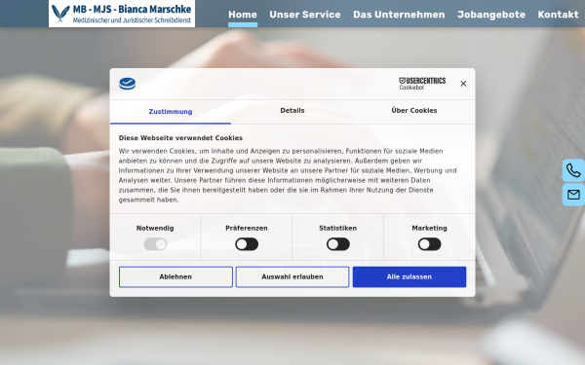Go to the Home menu item
Viewport: 585px width, 365px height.
coord(243,15)
